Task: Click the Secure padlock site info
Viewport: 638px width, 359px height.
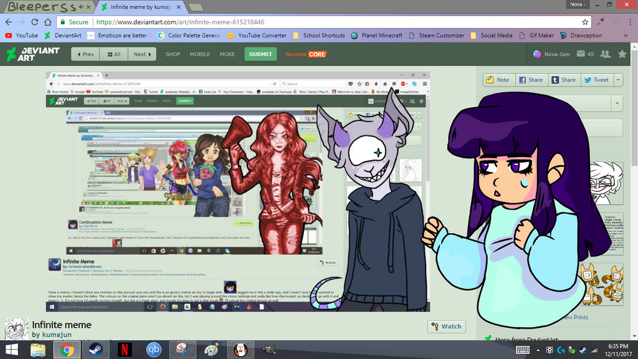Action: pos(74,22)
